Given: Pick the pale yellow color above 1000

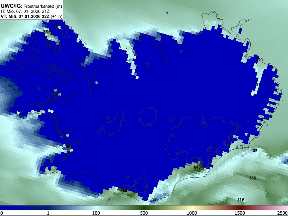Looking at the screenshot, I should coord(192,208).
